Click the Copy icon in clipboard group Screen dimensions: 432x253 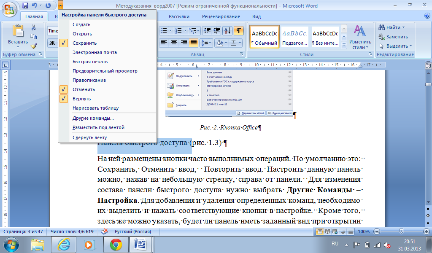[34, 37]
